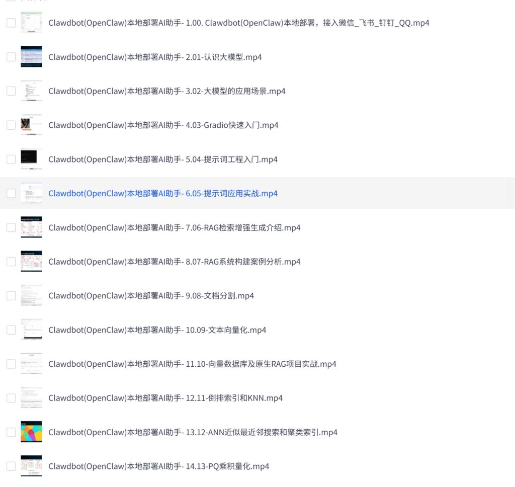Click 11.10-向量数据库及原生RAG项目实战.mp4 name

click(x=192, y=364)
